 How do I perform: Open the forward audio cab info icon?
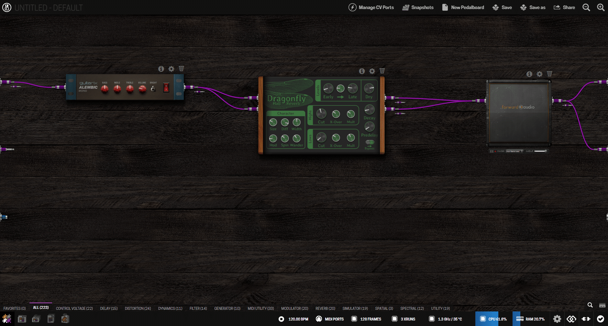coord(529,74)
